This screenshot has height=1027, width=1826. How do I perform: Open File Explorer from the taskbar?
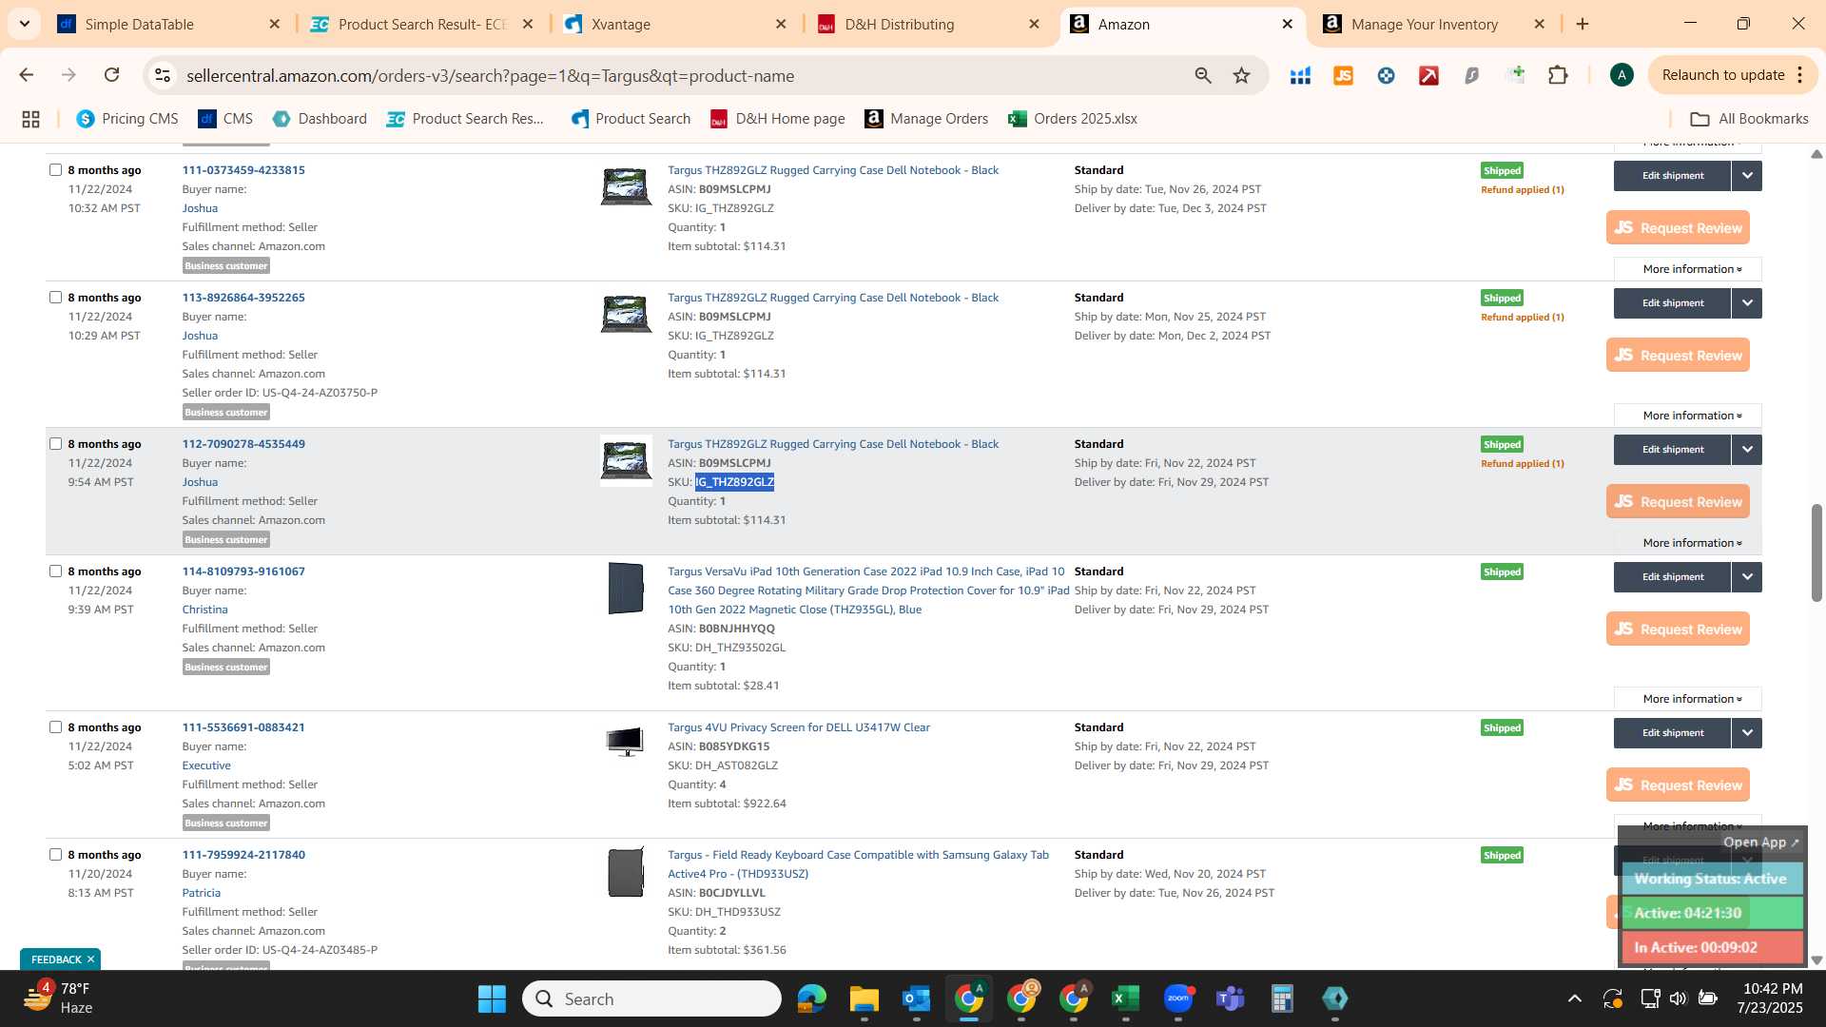864,998
